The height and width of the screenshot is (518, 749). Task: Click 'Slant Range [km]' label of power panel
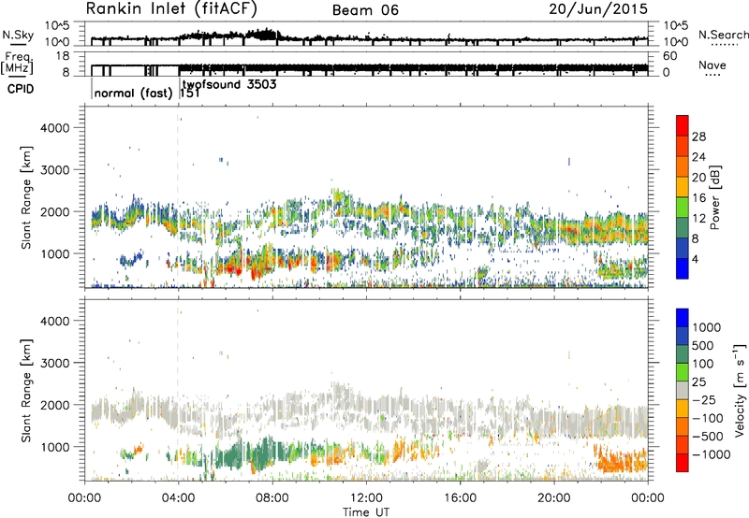tap(26, 197)
